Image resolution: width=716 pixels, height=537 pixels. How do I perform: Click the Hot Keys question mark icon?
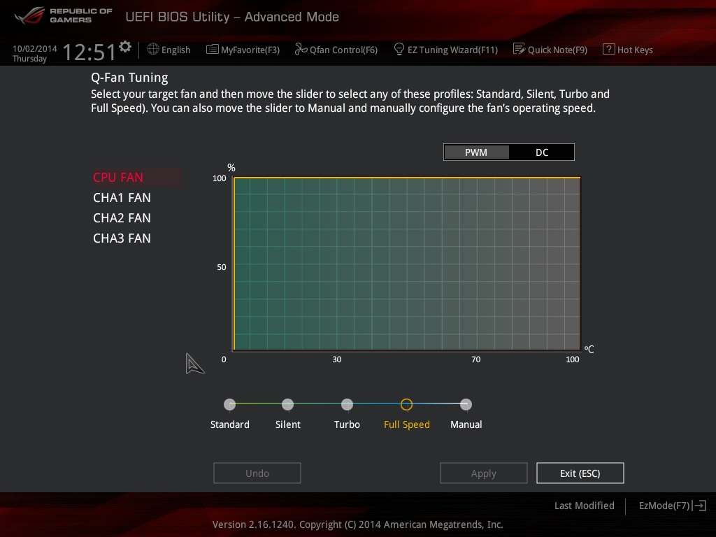pyautogui.click(x=609, y=50)
